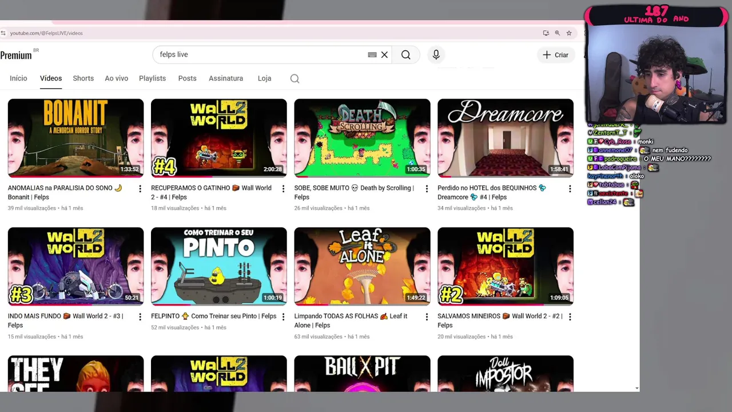Open the ANOMALIAS na PARALISIA DO SONO title link
Image resolution: width=732 pixels, height=412 pixels.
point(65,192)
